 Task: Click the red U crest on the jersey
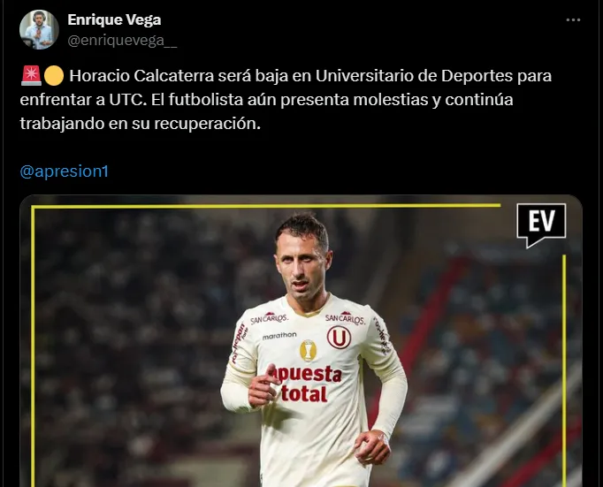click(x=339, y=337)
